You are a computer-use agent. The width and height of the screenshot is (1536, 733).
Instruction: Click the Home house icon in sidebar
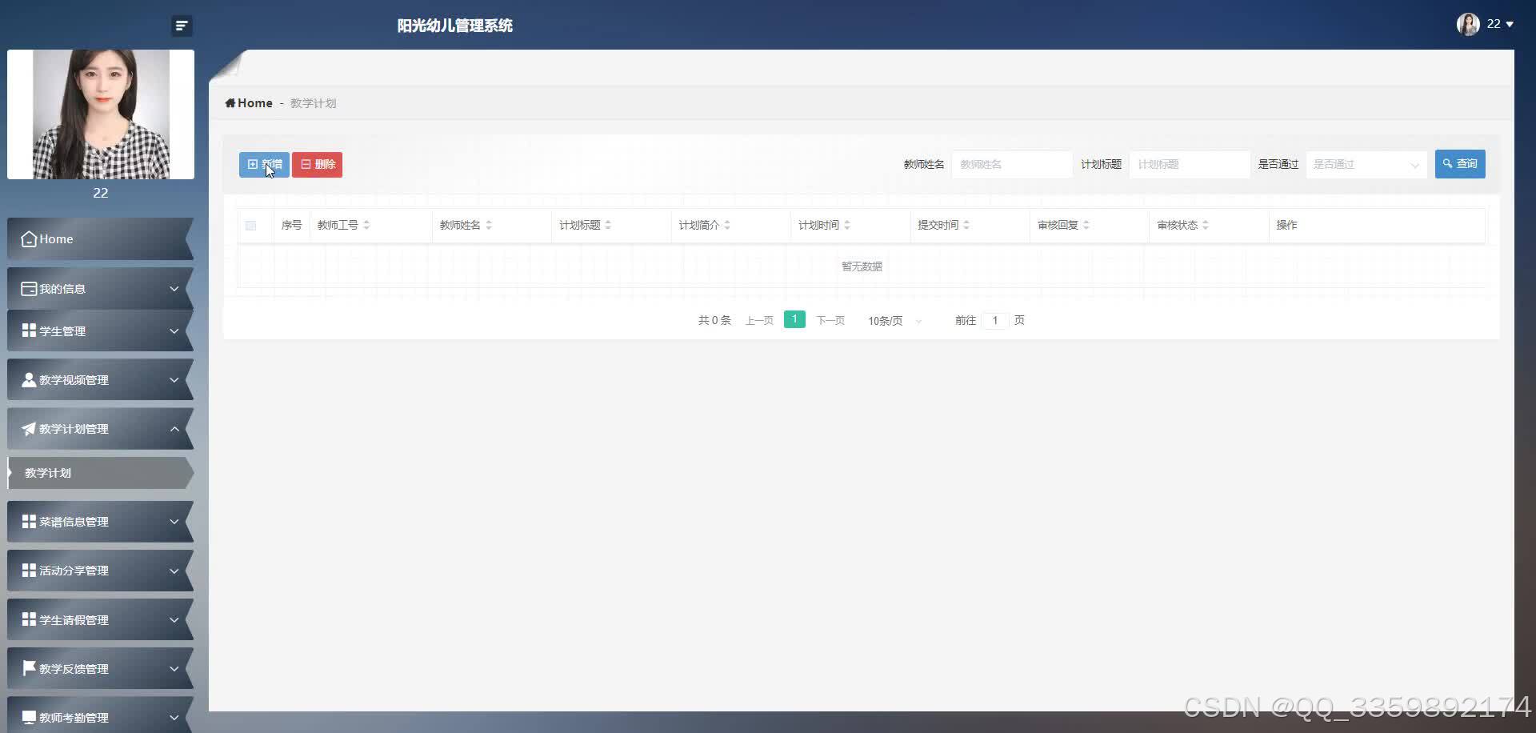point(29,238)
